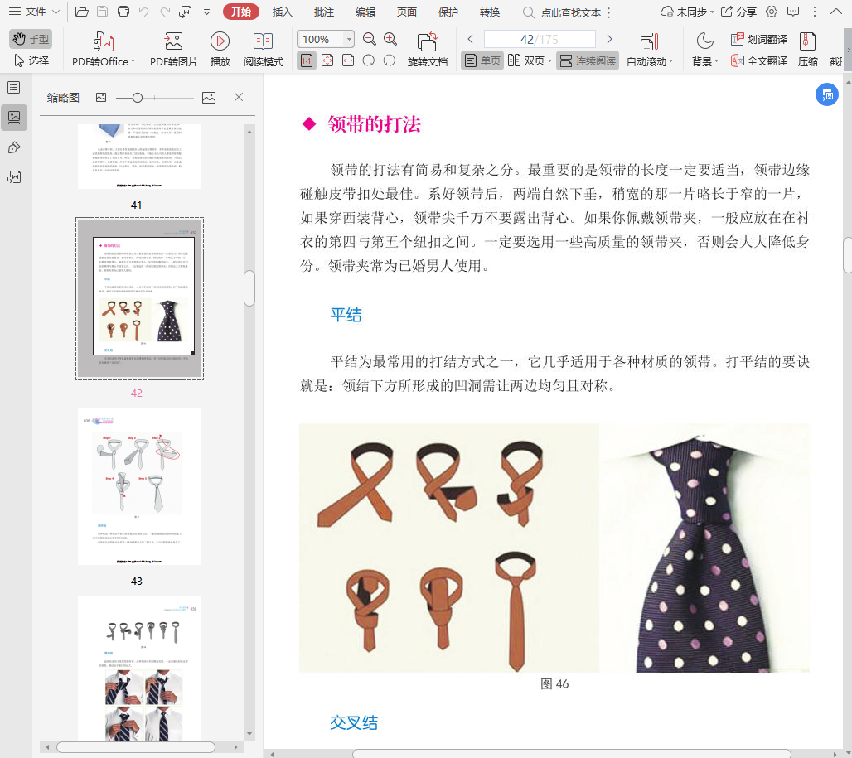Screen dimensions: 852x758
Task: Click the zoom in magnifier icon
Action: click(390, 39)
